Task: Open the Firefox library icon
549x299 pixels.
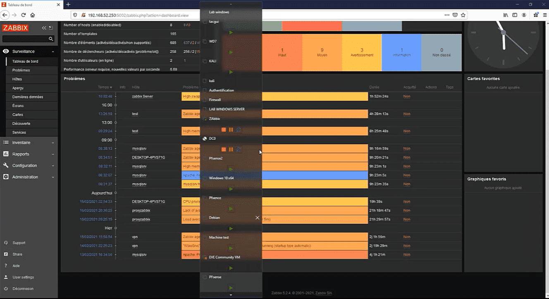Action: coord(505,15)
